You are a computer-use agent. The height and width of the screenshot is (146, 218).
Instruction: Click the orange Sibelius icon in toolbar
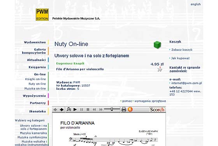[130, 109]
